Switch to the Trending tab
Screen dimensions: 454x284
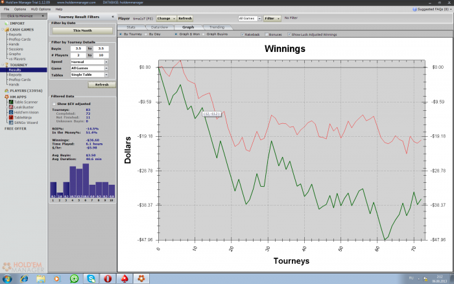click(x=217, y=27)
